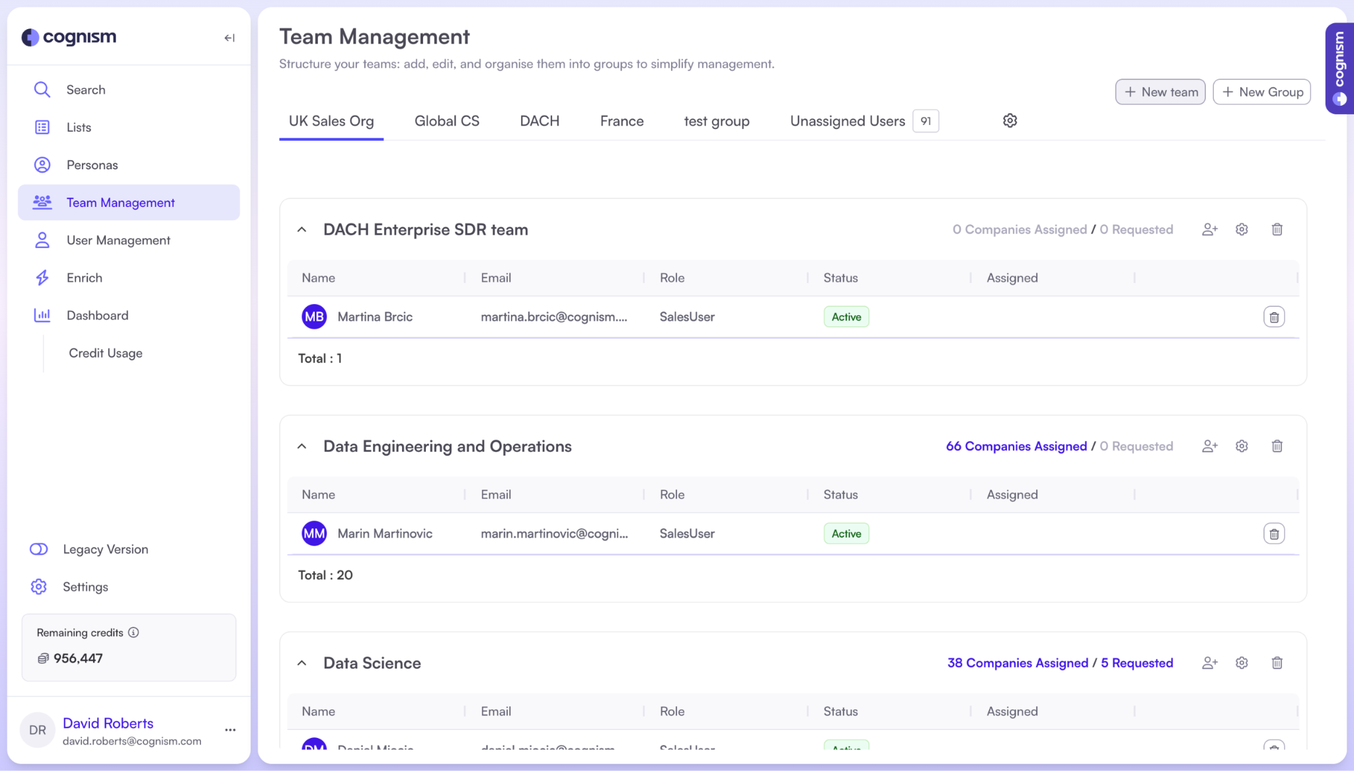The image size is (1354, 771).
Task: Delete the Data Science team
Action: coord(1277,663)
